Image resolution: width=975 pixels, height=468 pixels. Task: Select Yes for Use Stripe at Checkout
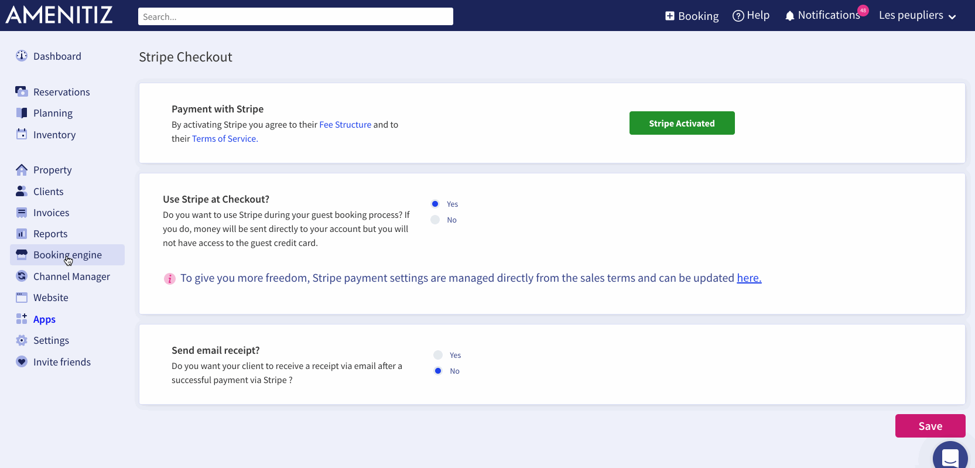pos(435,204)
